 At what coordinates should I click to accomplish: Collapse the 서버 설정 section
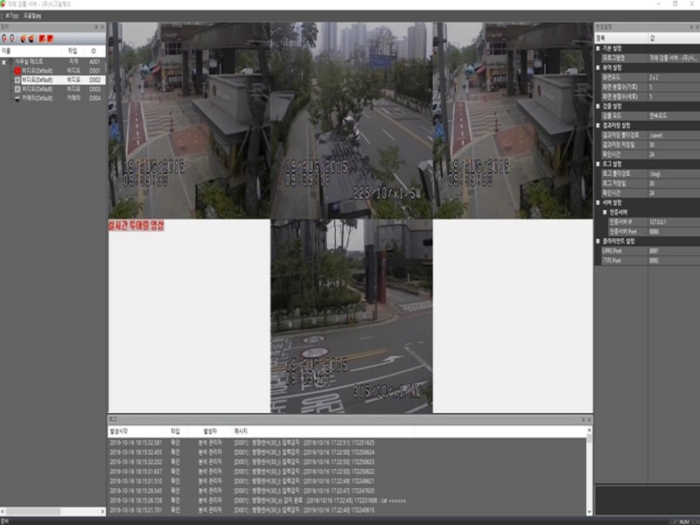pos(598,202)
